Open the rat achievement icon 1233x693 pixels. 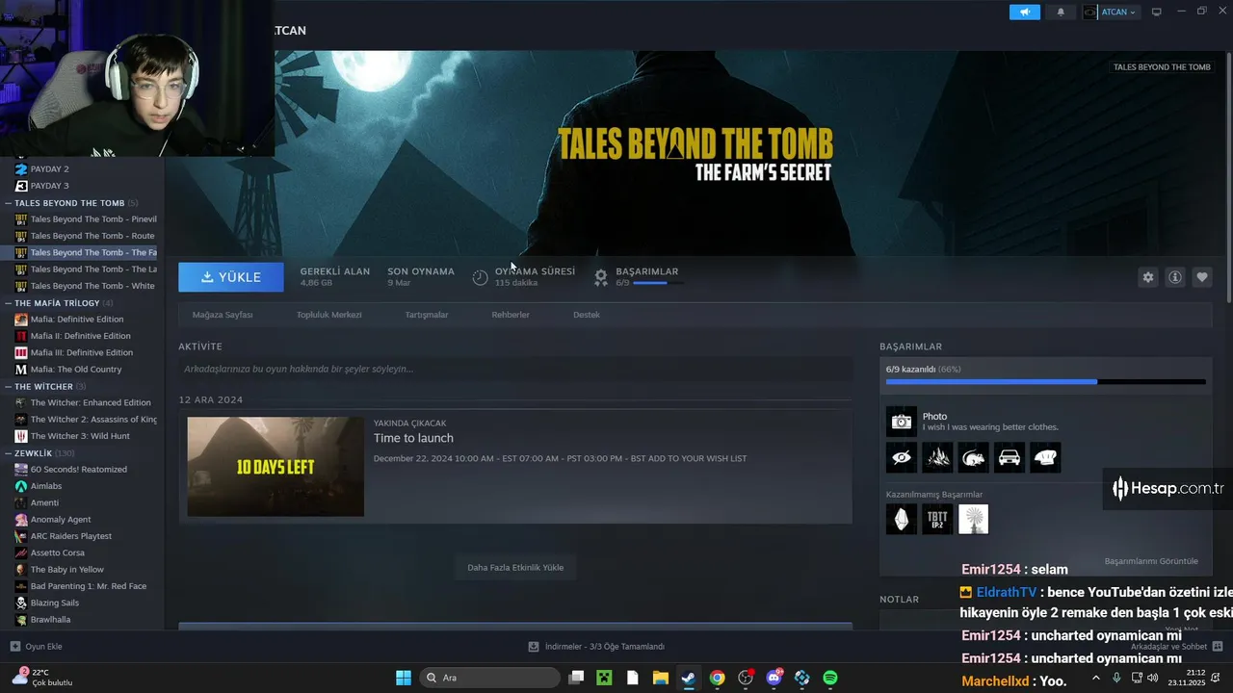973,457
